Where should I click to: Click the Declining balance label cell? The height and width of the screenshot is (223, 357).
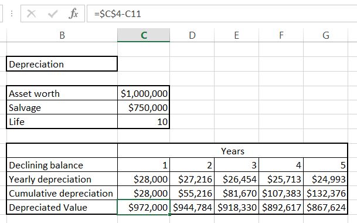point(62,165)
